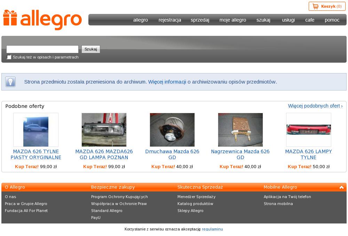Viewport: 348px width, 236px height.
Task: Click Kup Teraz price under LAMPY TYLNE
Action: pyautogui.click(x=308, y=166)
